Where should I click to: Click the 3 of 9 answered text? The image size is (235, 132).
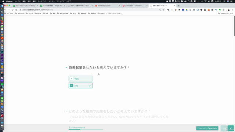point(77,128)
